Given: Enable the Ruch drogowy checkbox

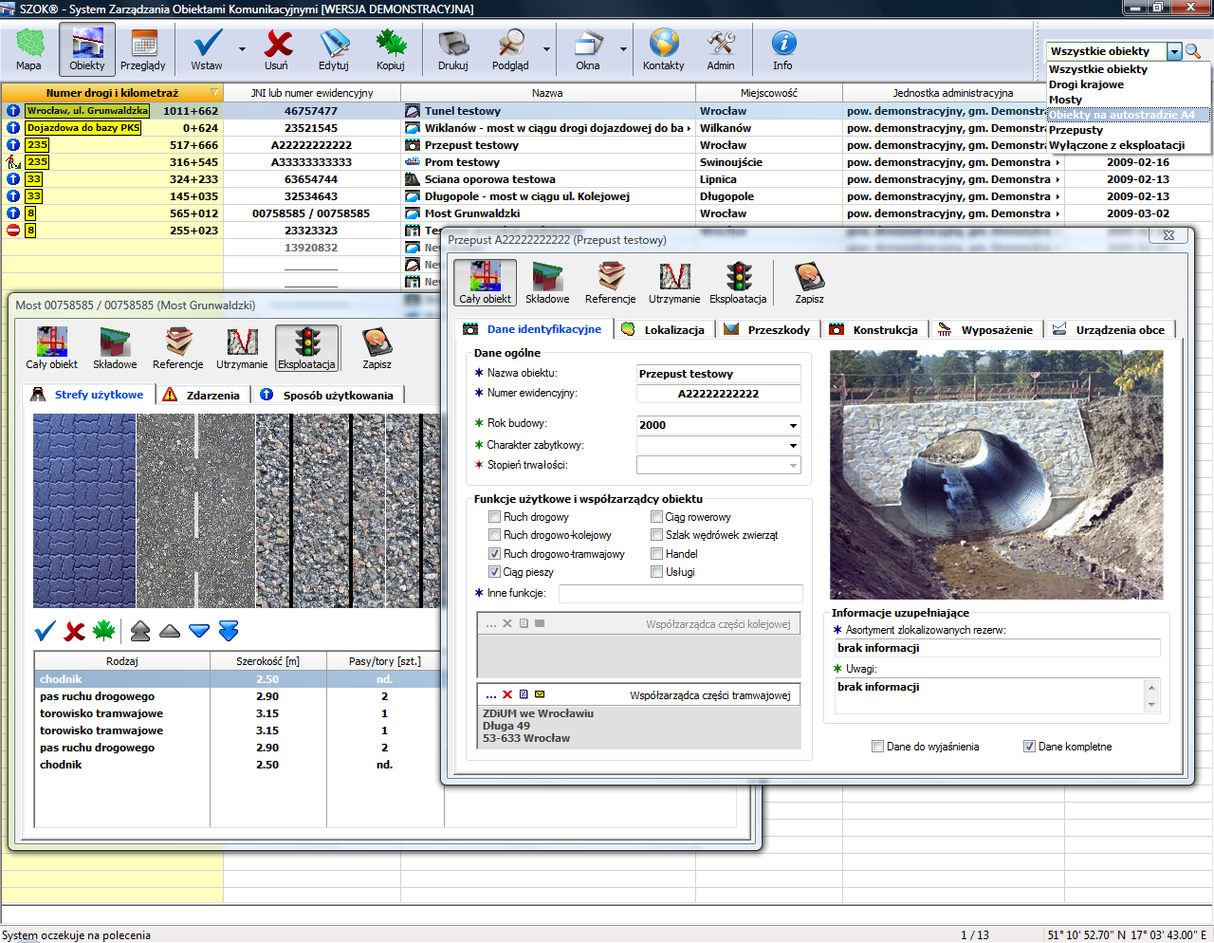Looking at the screenshot, I should [x=494, y=517].
